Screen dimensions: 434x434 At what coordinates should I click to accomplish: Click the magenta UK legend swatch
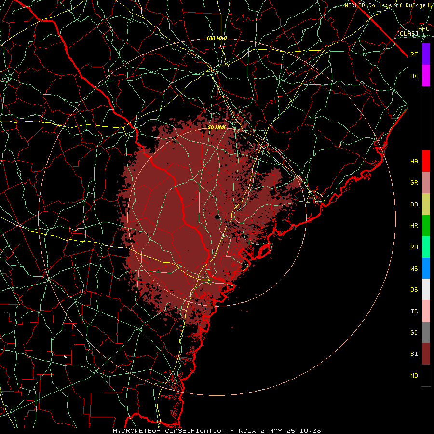click(426, 76)
